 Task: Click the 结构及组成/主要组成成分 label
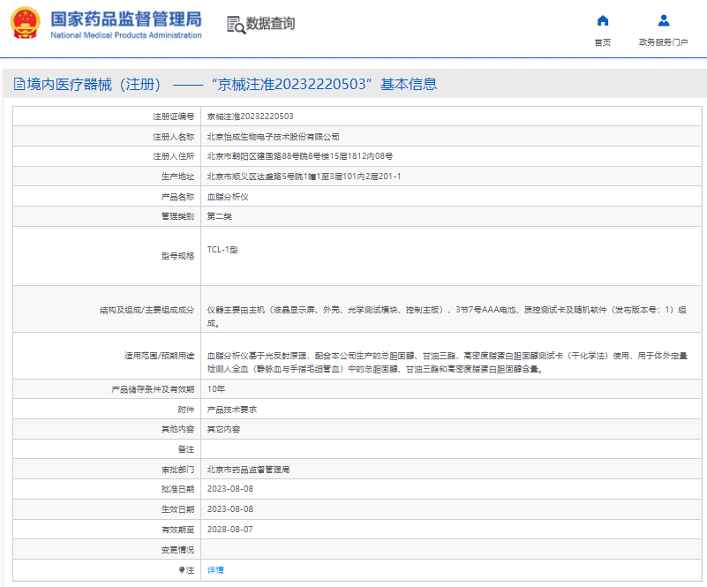click(x=147, y=310)
